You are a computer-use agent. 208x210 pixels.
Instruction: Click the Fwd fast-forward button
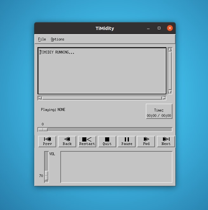[146, 141]
